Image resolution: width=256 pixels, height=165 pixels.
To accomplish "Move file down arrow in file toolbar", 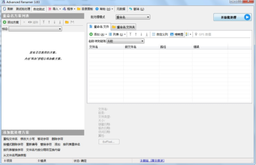I will point(141,34).
